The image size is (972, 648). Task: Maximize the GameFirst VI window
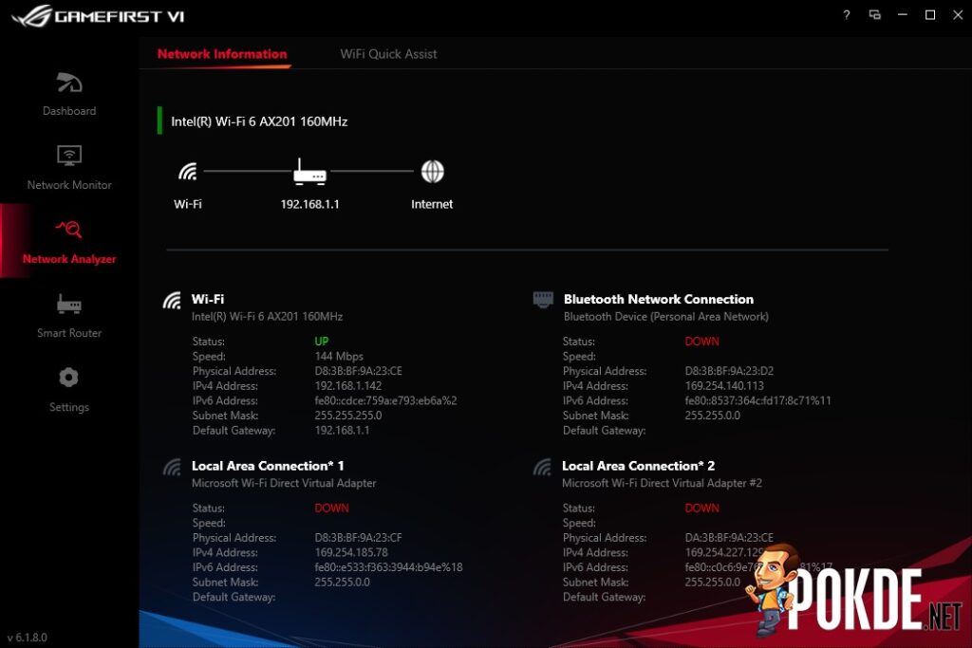(930, 15)
